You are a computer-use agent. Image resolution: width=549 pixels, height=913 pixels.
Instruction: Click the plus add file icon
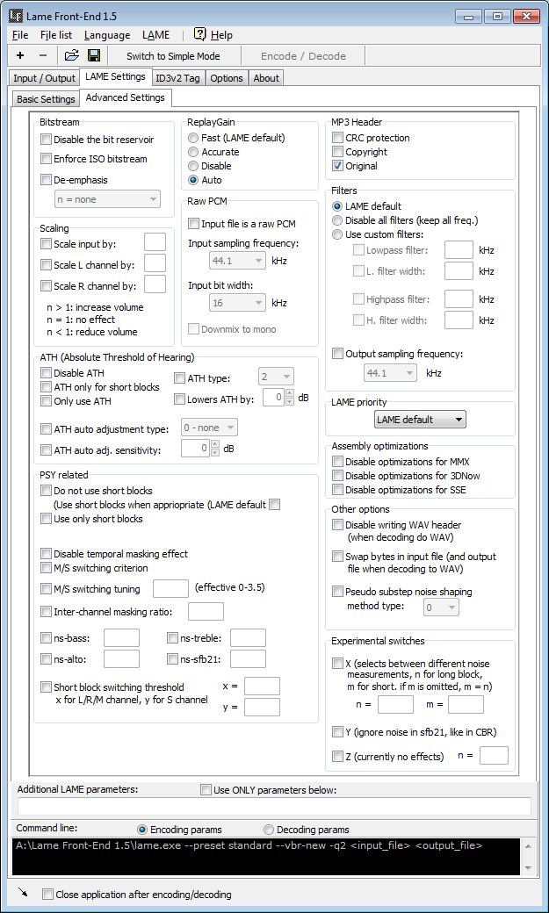click(x=20, y=56)
